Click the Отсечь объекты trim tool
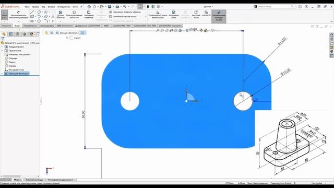 [61, 15]
